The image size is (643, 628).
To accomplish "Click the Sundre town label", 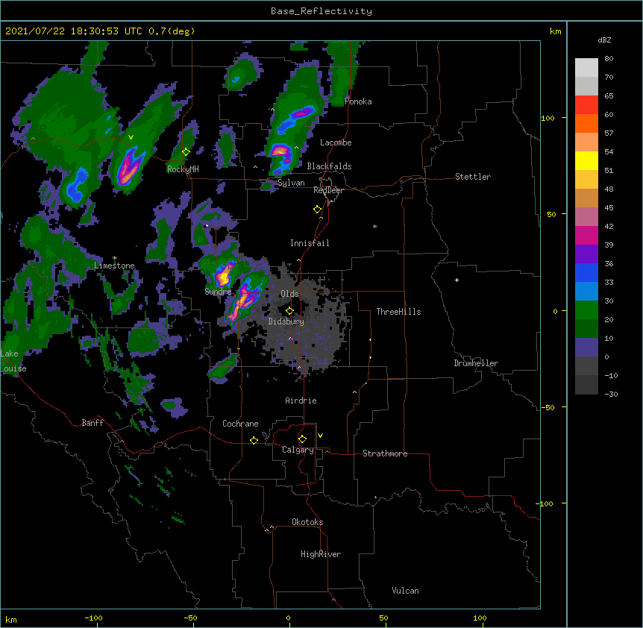I will tap(218, 292).
